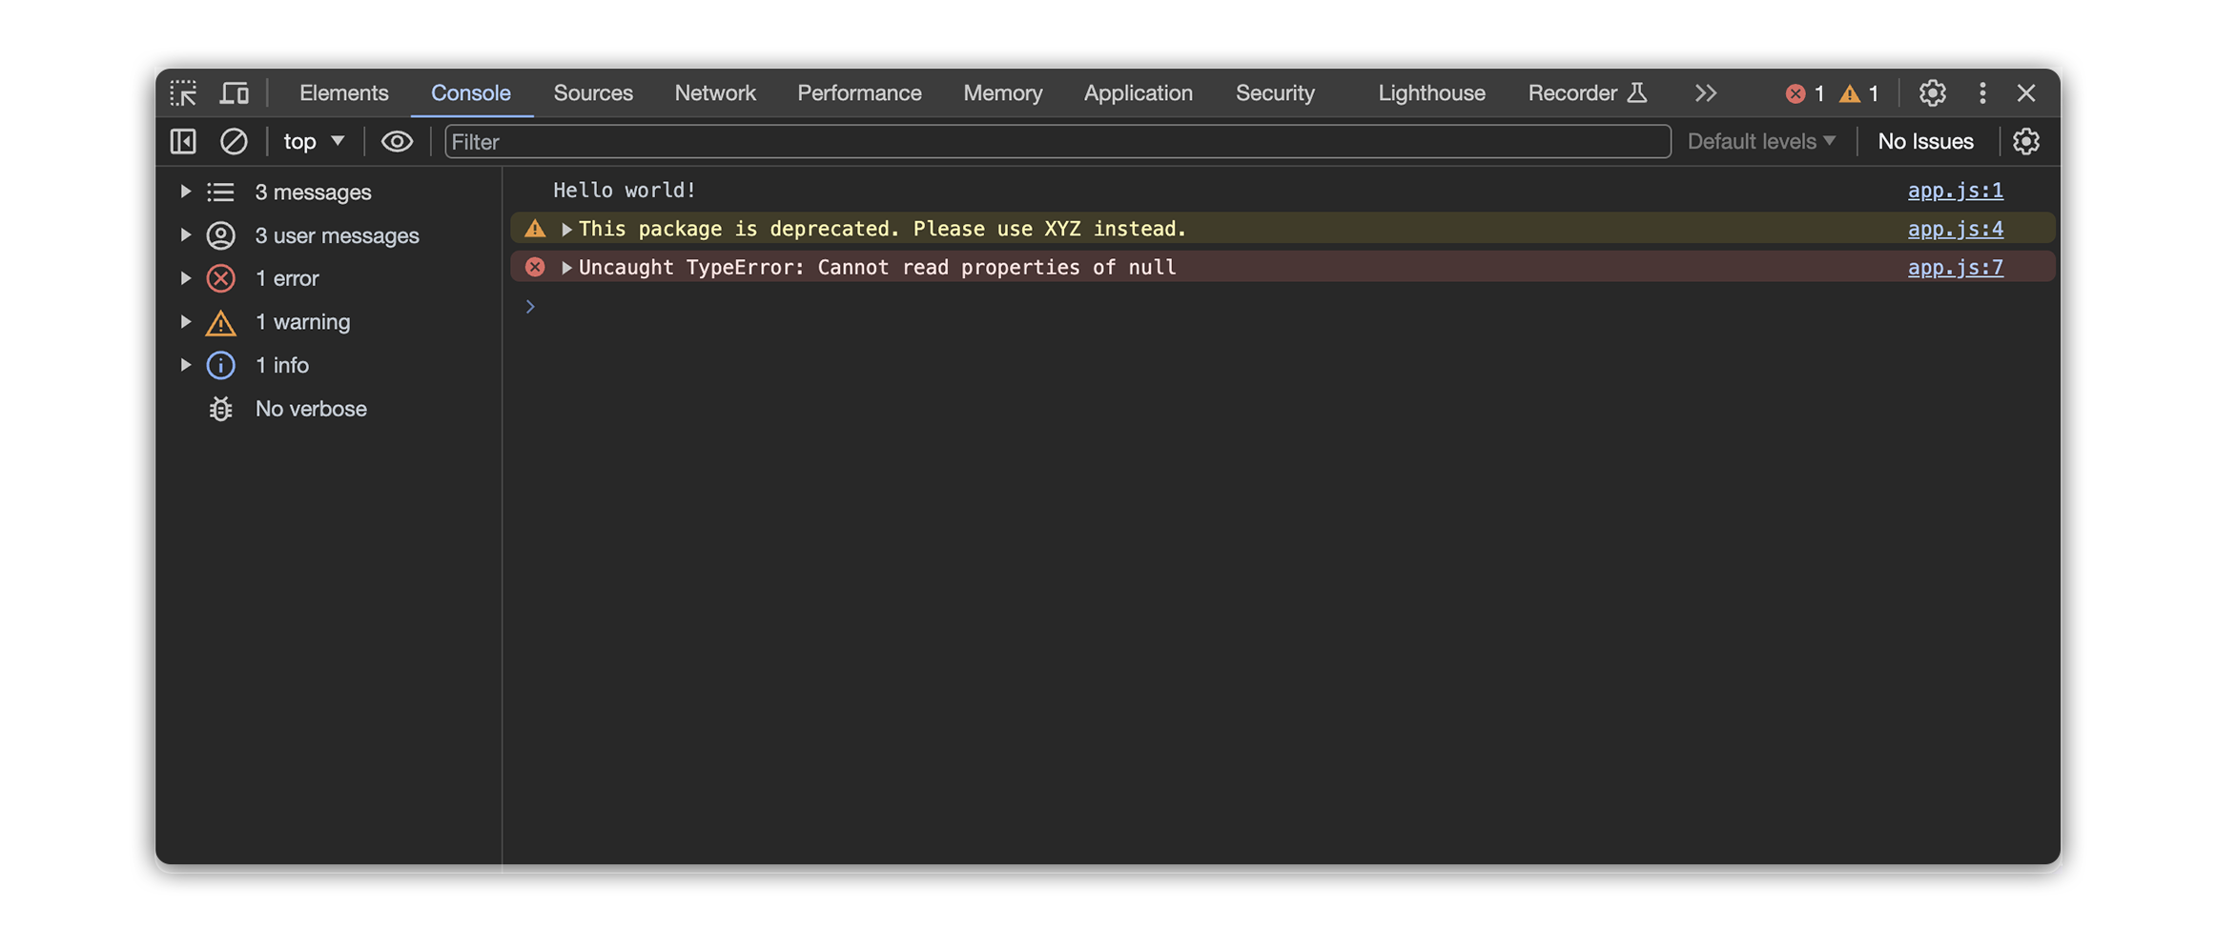Select the inspect element picker icon
This screenshot has height=932, width=2216.
[x=183, y=93]
